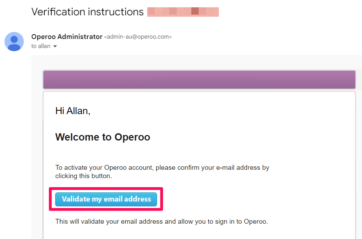
Task: Click the word 'Verification' in the subject
Action: click(x=58, y=12)
